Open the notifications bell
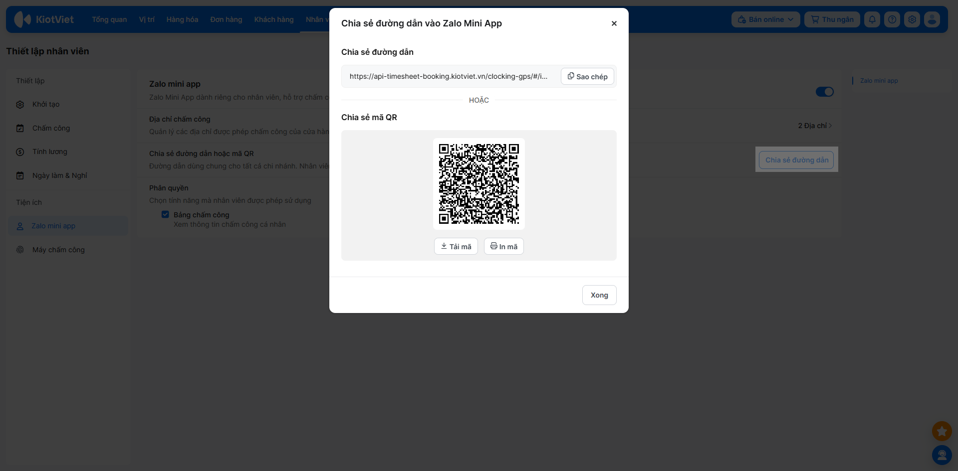The width and height of the screenshot is (958, 471). 872,19
